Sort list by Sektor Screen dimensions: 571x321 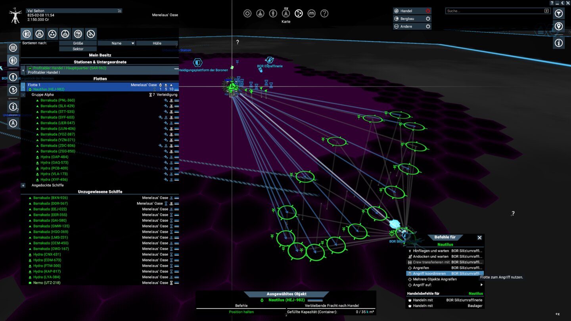pos(78,49)
